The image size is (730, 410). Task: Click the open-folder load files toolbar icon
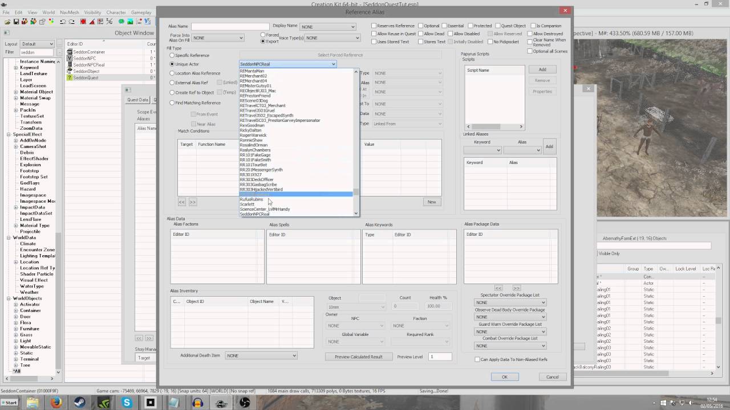[8, 22]
